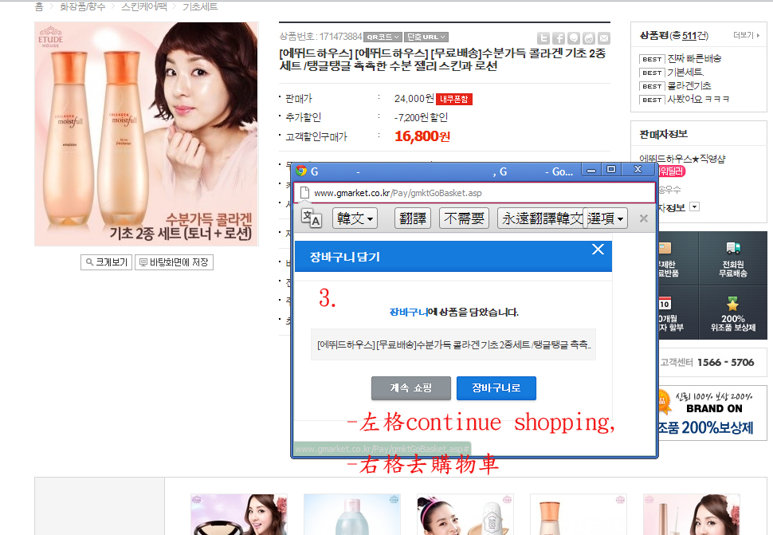Click the 不需要 button
This screenshot has width=773, height=535.
click(464, 218)
